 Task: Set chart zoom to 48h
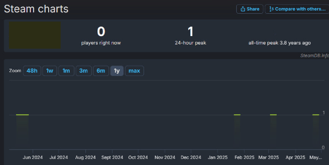point(32,71)
